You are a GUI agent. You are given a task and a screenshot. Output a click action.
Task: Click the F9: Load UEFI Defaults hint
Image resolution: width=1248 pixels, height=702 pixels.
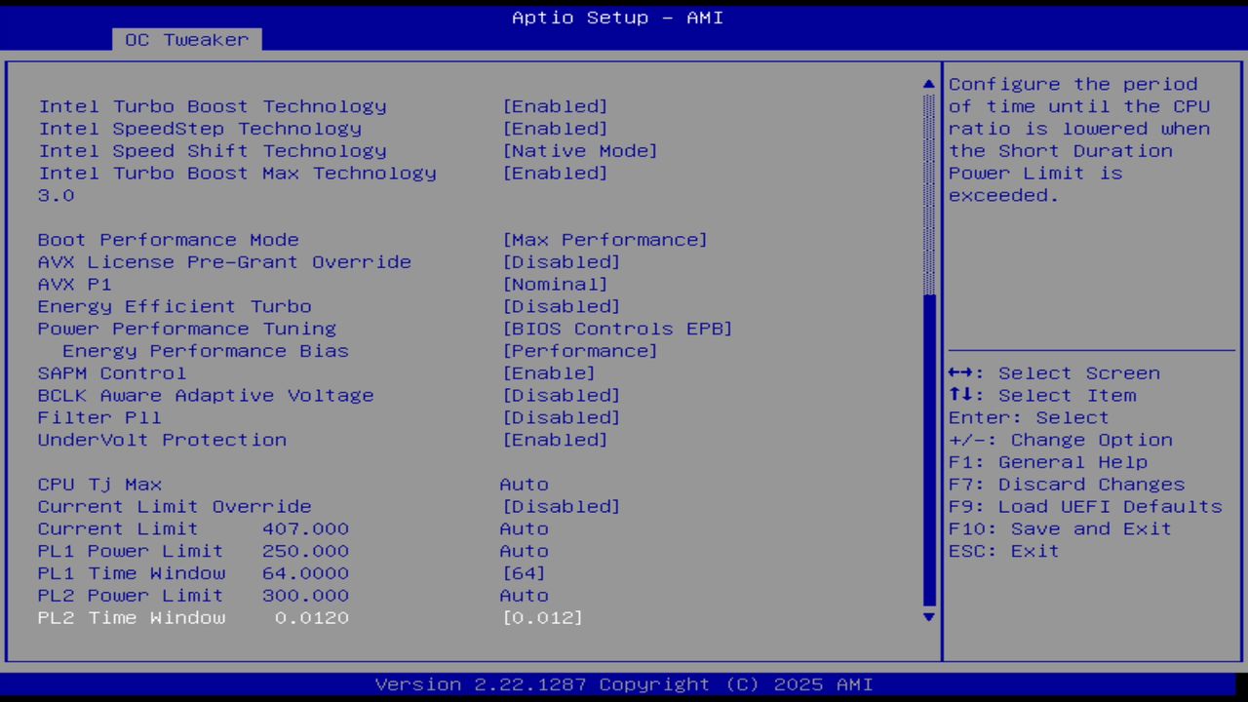click(1085, 507)
